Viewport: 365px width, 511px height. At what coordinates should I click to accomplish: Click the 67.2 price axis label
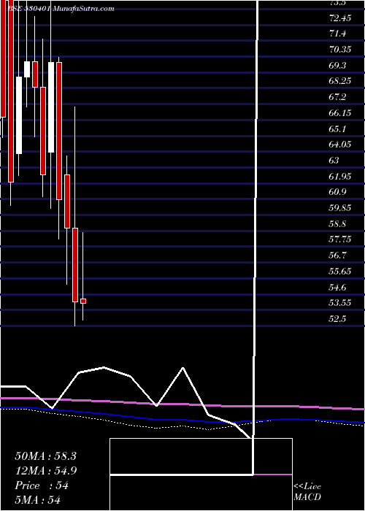(x=337, y=97)
